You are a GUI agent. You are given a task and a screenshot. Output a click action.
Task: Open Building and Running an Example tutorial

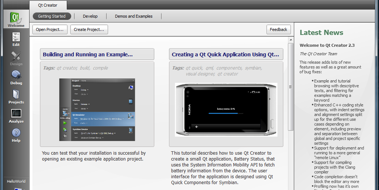(97, 54)
